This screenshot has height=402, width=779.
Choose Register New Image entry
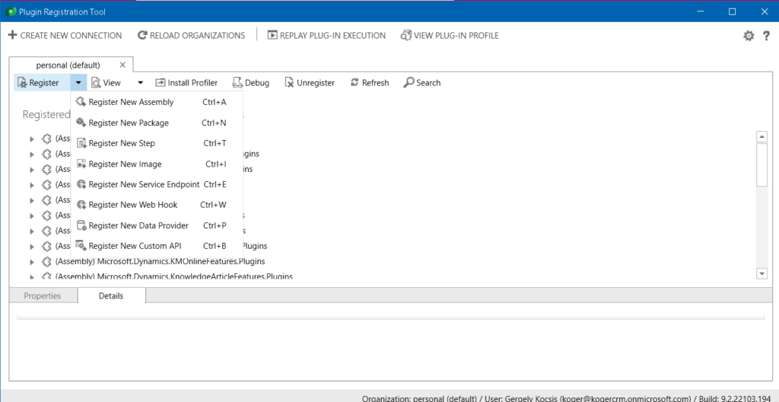[x=157, y=164]
